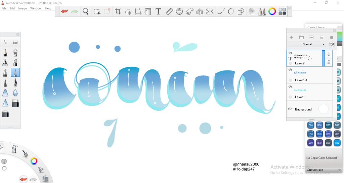
Task: Select the Fountain Pen nib brush
Action: coord(15,83)
